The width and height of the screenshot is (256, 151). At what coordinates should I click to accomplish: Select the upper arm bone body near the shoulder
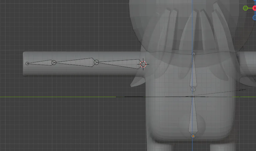coord(120,64)
